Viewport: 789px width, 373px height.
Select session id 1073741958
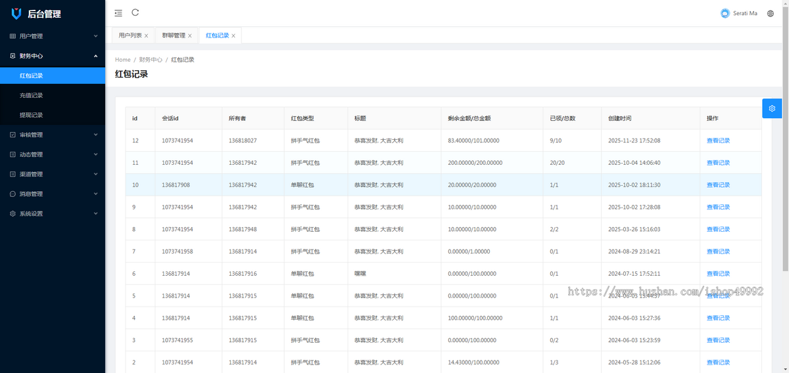(178, 252)
